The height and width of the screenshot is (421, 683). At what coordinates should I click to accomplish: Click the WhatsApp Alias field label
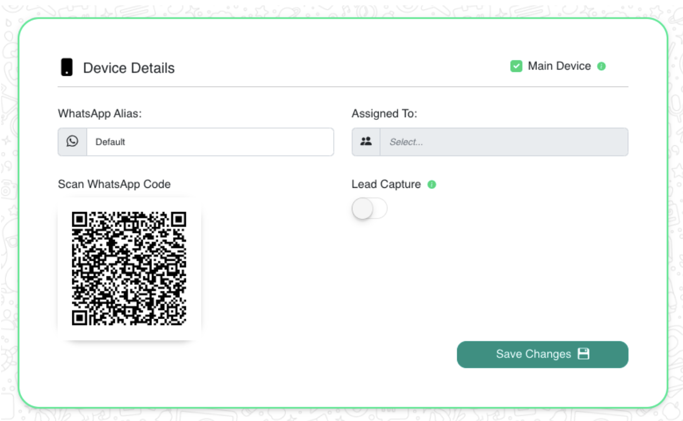99,114
